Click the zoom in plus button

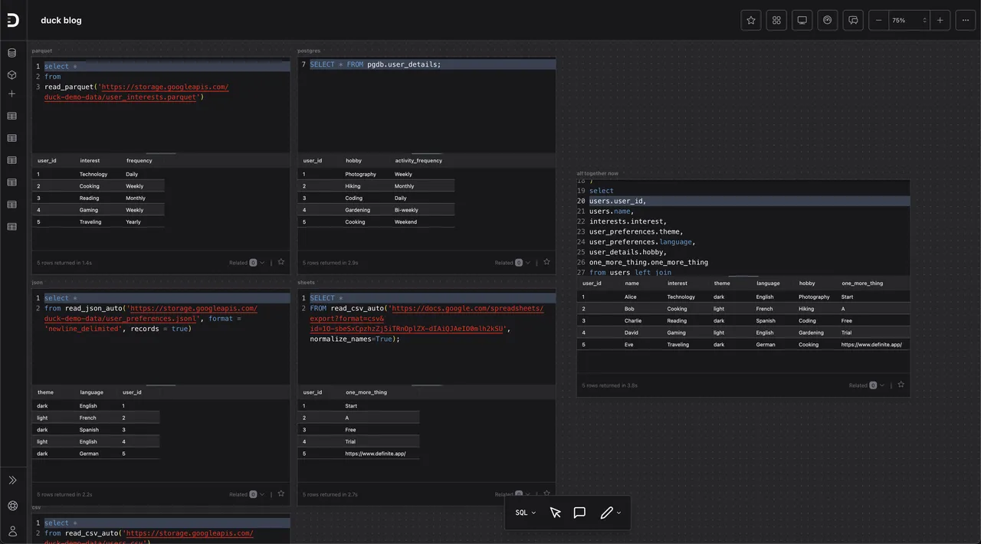point(940,21)
